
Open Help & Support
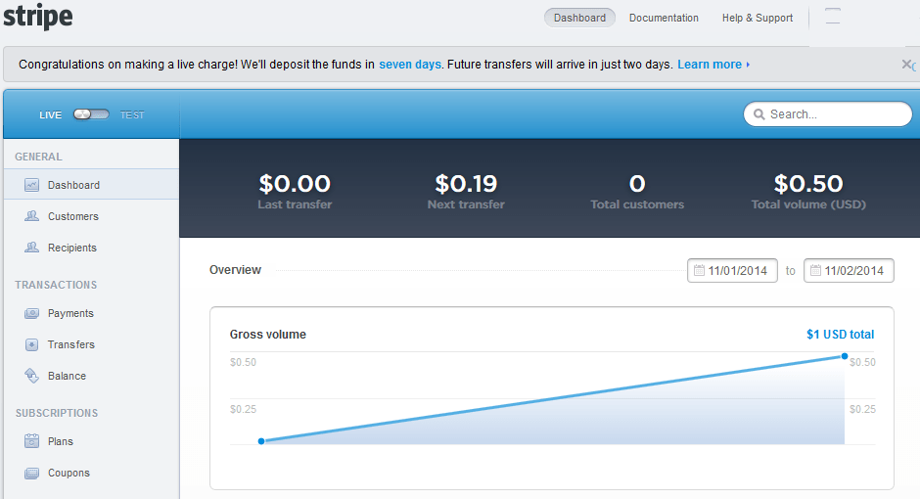click(x=757, y=18)
